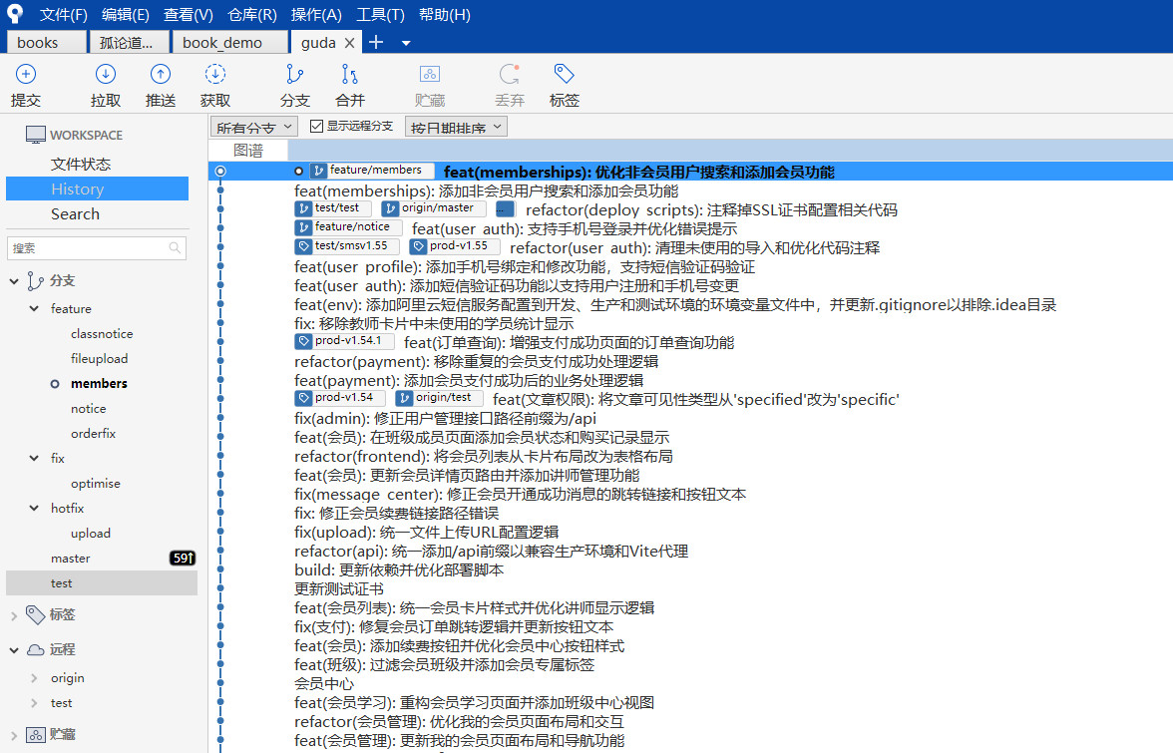
Task: Collapse the feature branch group
Action: (33, 308)
